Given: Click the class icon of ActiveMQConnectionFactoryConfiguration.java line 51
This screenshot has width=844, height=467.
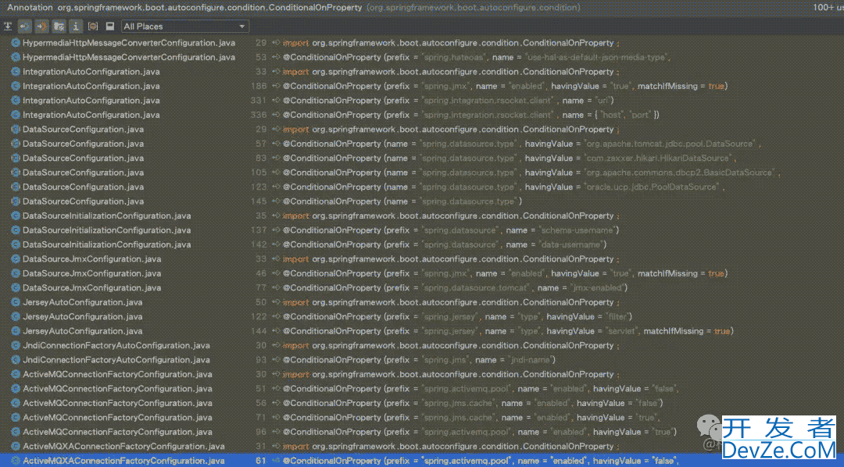Looking at the screenshot, I should click(x=16, y=388).
